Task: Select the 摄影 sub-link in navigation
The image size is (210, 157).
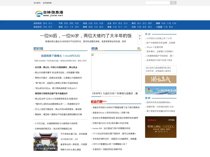Action: click(x=150, y=23)
